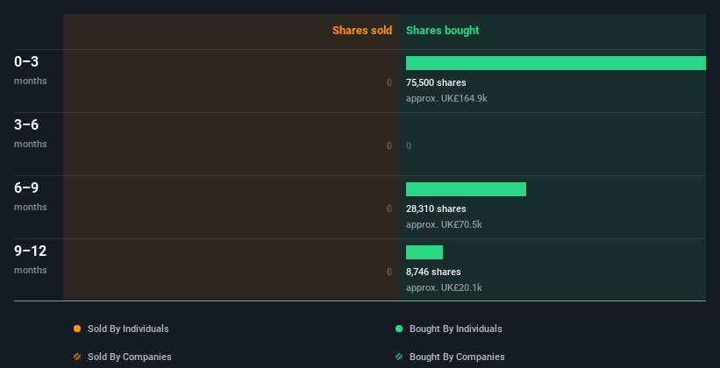Click the zero bought value for 3–6 months
Viewport: 720px width, 368px height.
pos(409,146)
